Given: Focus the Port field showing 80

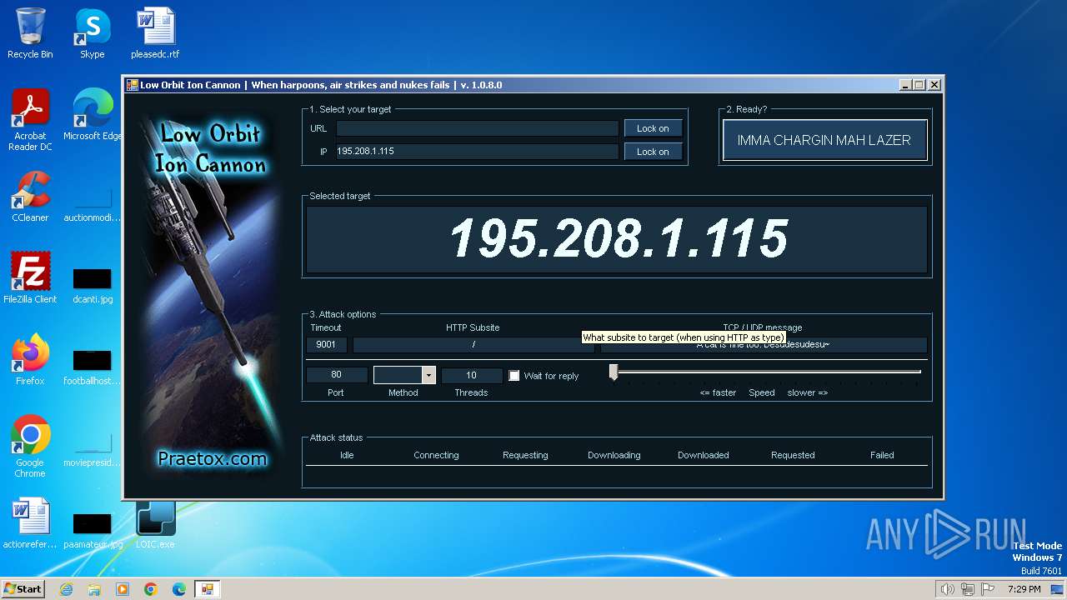Looking at the screenshot, I should coord(336,375).
